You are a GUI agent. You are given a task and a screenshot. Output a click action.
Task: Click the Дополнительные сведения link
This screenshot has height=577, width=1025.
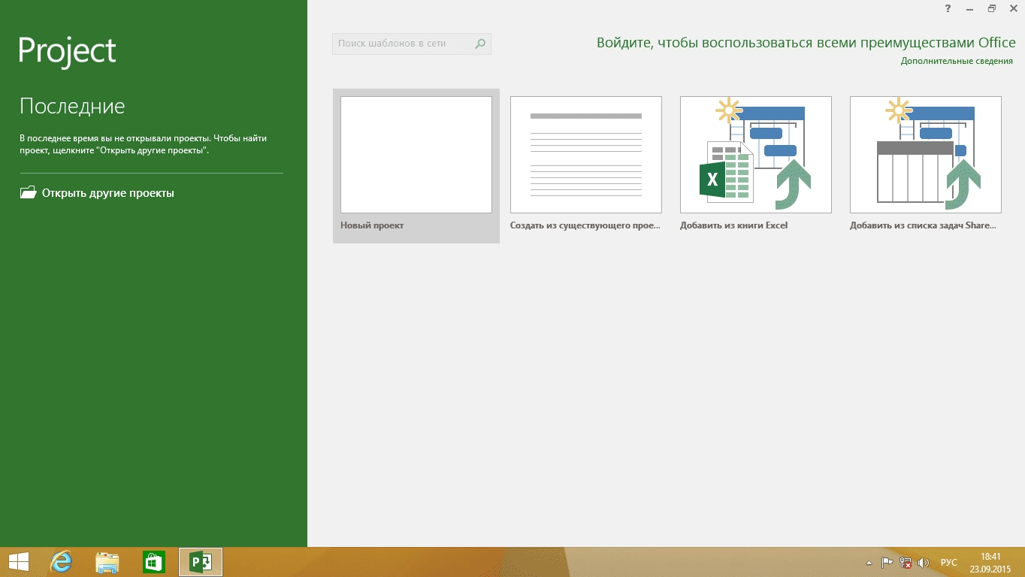tap(957, 61)
